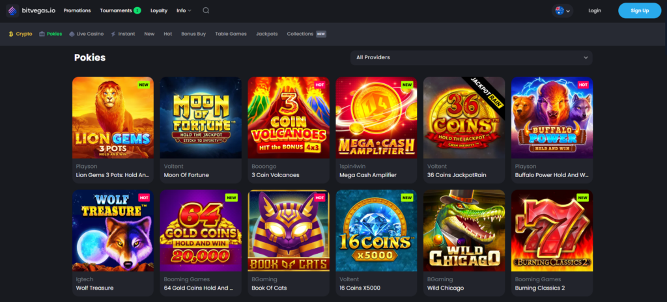
Task: Click NEW badge on Burning Classics 2
Action: coord(583,198)
